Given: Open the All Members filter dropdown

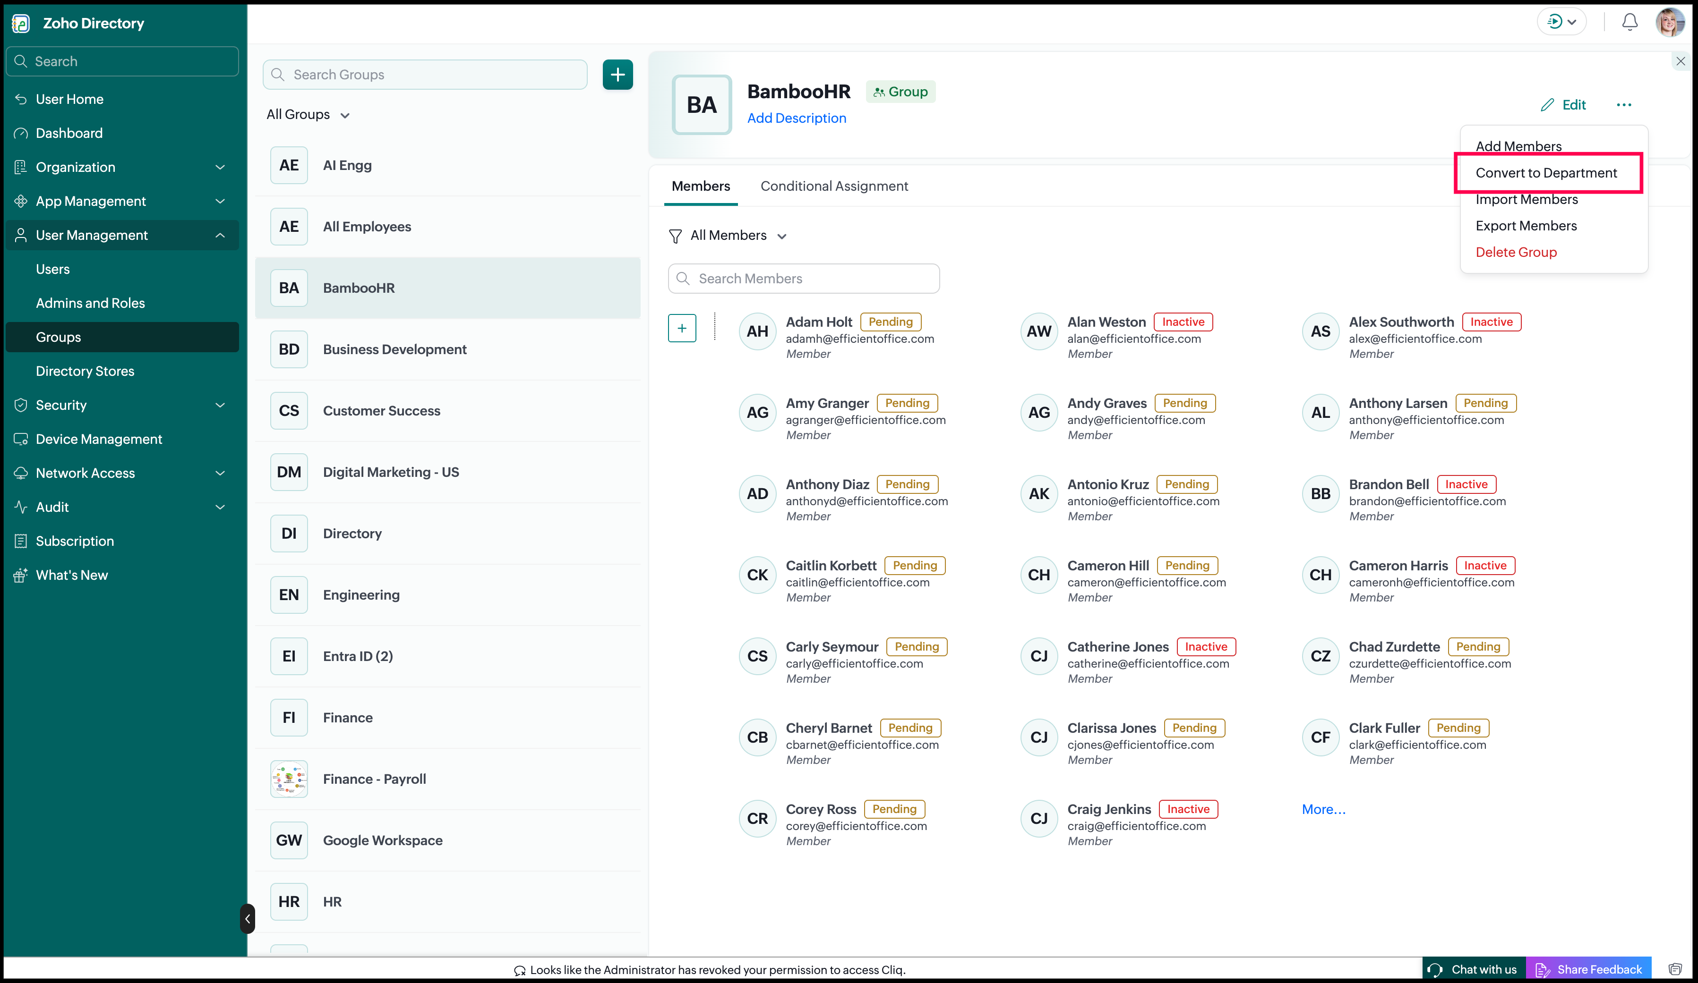Looking at the screenshot, I should click(729, 236).
